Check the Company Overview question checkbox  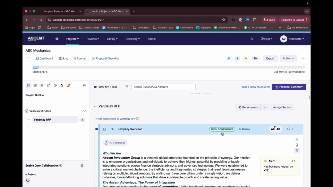104,129
